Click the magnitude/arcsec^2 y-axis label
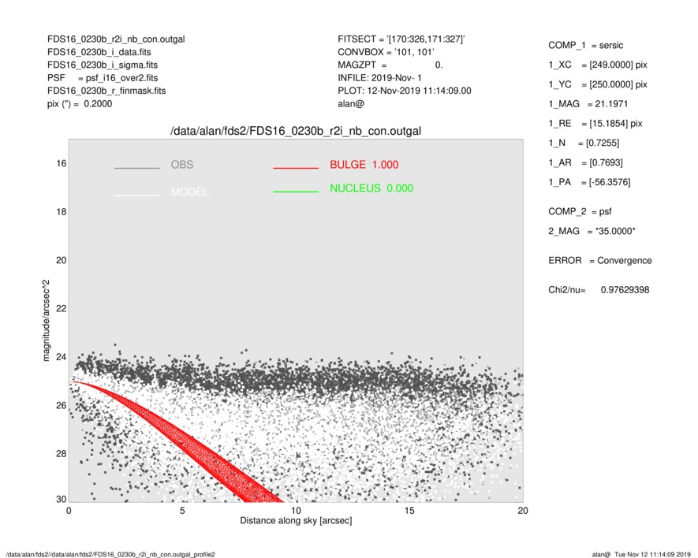 click(x=46, y=321)
